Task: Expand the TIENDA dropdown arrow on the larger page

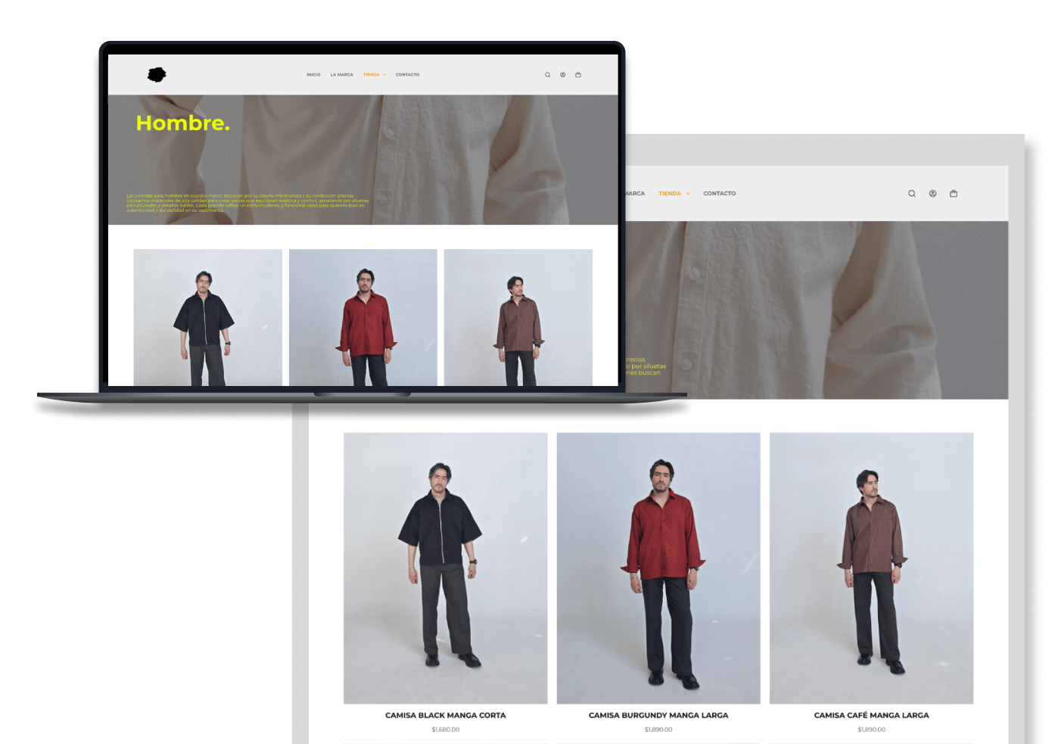Action: tap(688, 194)
